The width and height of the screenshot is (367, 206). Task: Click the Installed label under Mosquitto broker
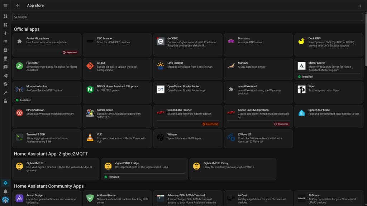click(x=25, y=100)
